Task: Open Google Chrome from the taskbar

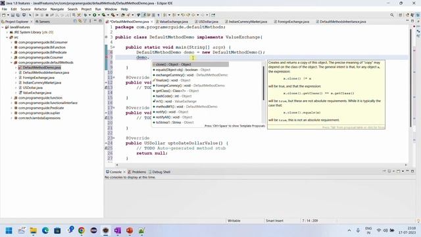Action: [82, 230]
